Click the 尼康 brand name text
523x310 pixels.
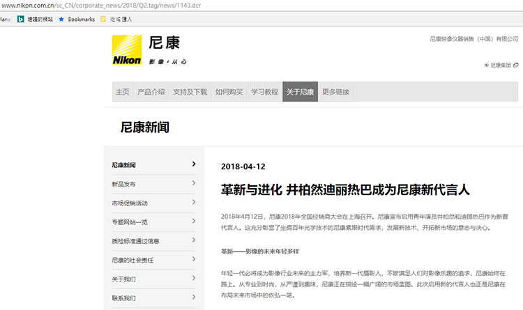coord(164,42)
